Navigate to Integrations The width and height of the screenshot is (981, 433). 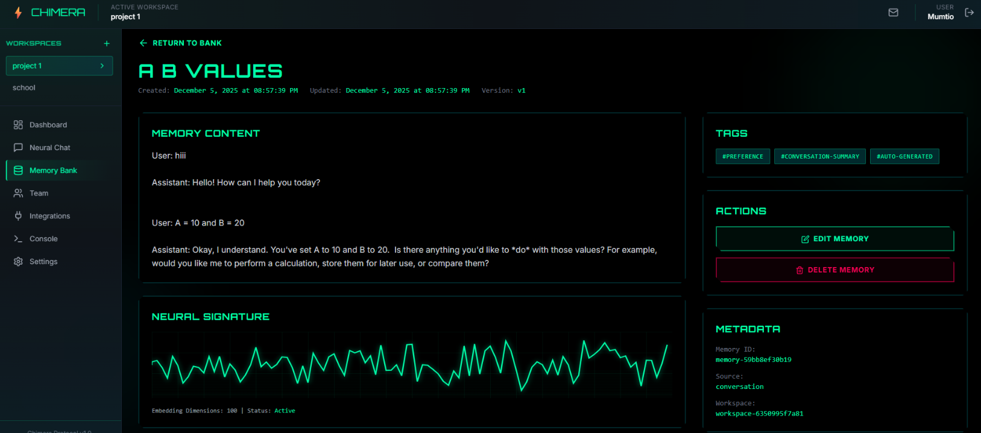coord(60,216)
